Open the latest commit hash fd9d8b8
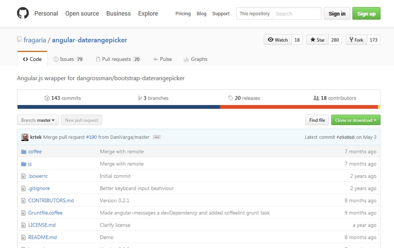This screenshot has width=394, height=248. (x=345, y=137)
